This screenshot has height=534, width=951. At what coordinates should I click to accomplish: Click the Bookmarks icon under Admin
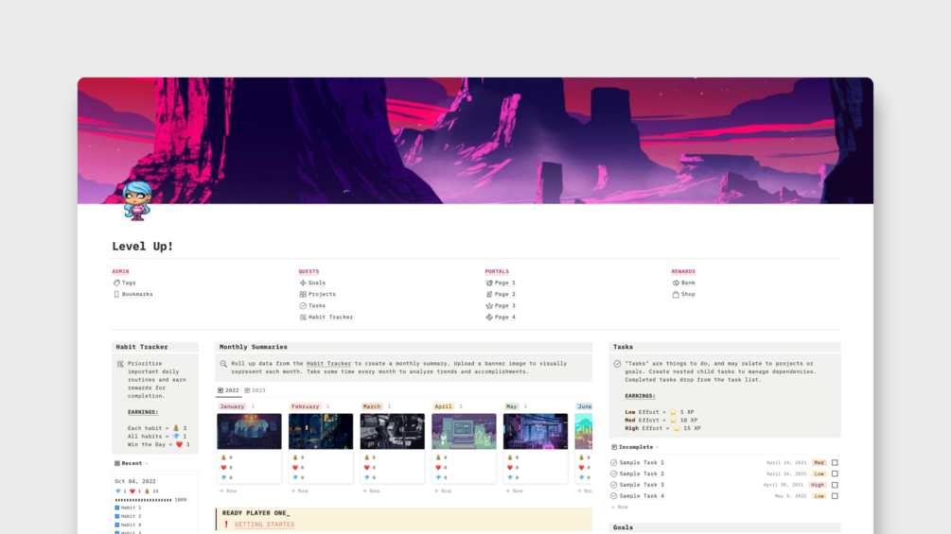click(116, 294)
